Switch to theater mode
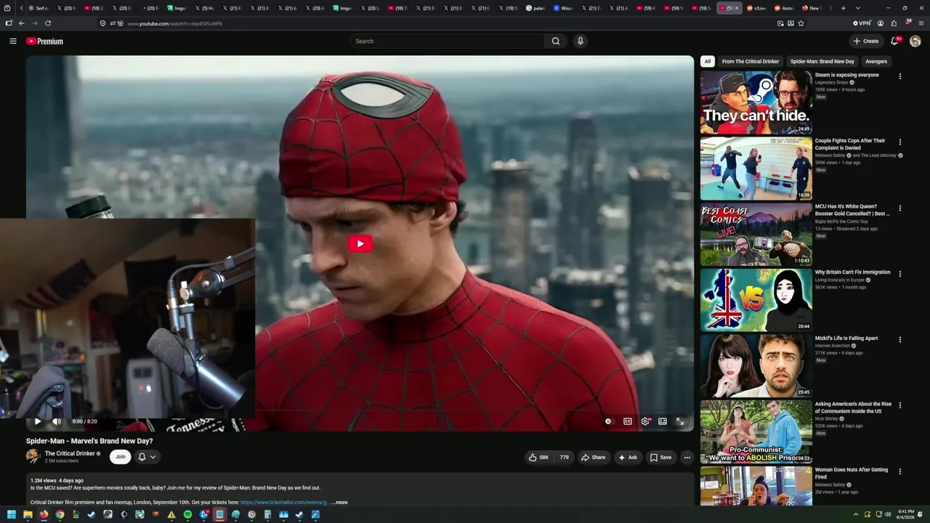 click(x=663, y=421)
